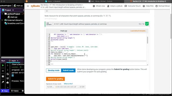
Task: Click the up arrow in Run panel
Action: click(8, 65)
